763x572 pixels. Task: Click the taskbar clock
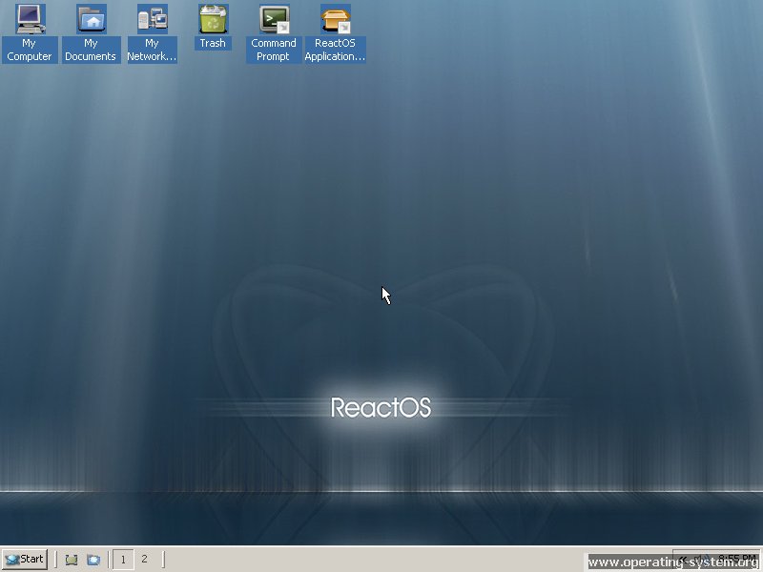pos(736,559)
